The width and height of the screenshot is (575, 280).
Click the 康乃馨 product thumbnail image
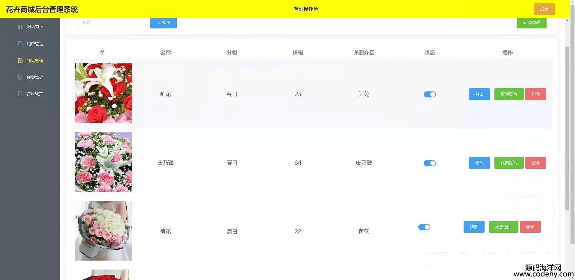(103, 162)
